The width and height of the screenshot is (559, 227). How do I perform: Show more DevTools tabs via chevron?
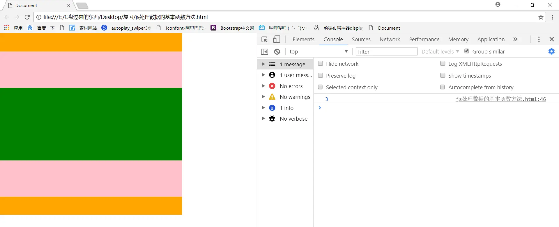coord(515,39)
